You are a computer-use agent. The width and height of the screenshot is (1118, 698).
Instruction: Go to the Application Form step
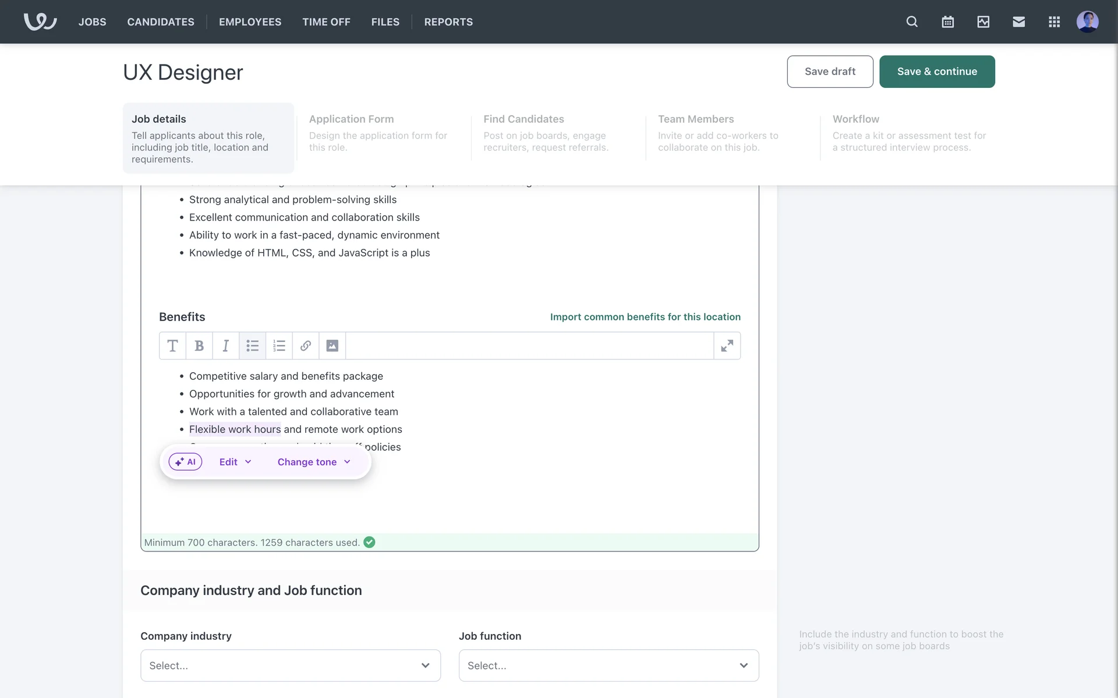coord(378,133)
